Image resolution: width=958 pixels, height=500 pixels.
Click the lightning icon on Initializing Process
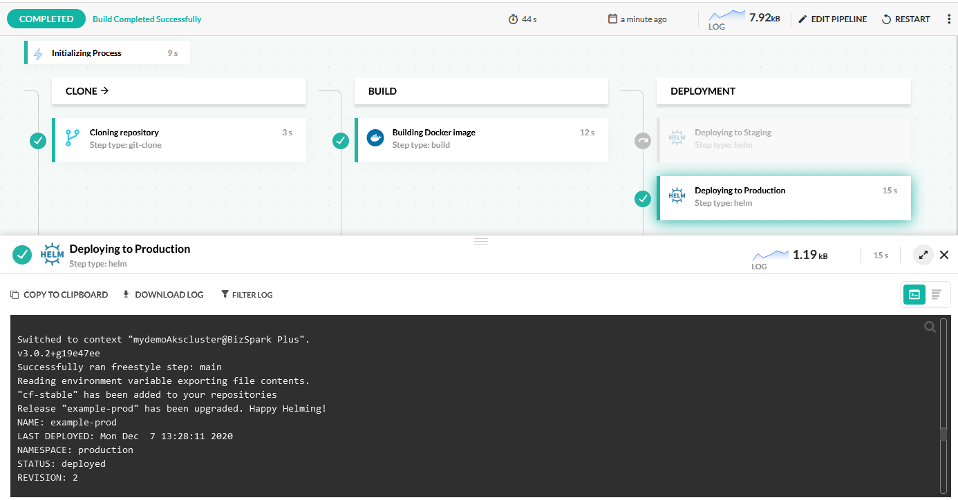(x=38, y=53)
